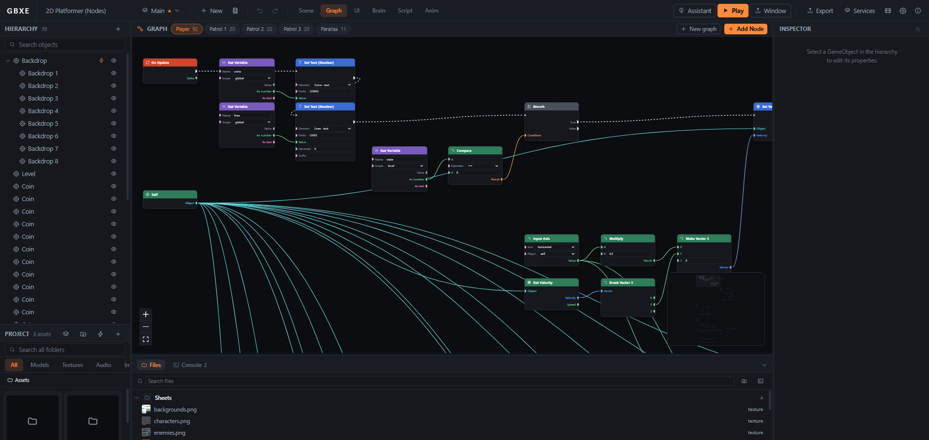Hide the Level object
Image resolution: width=929 pixels, height=440 pixels.
pyautogui.click(x=114, y=174)
